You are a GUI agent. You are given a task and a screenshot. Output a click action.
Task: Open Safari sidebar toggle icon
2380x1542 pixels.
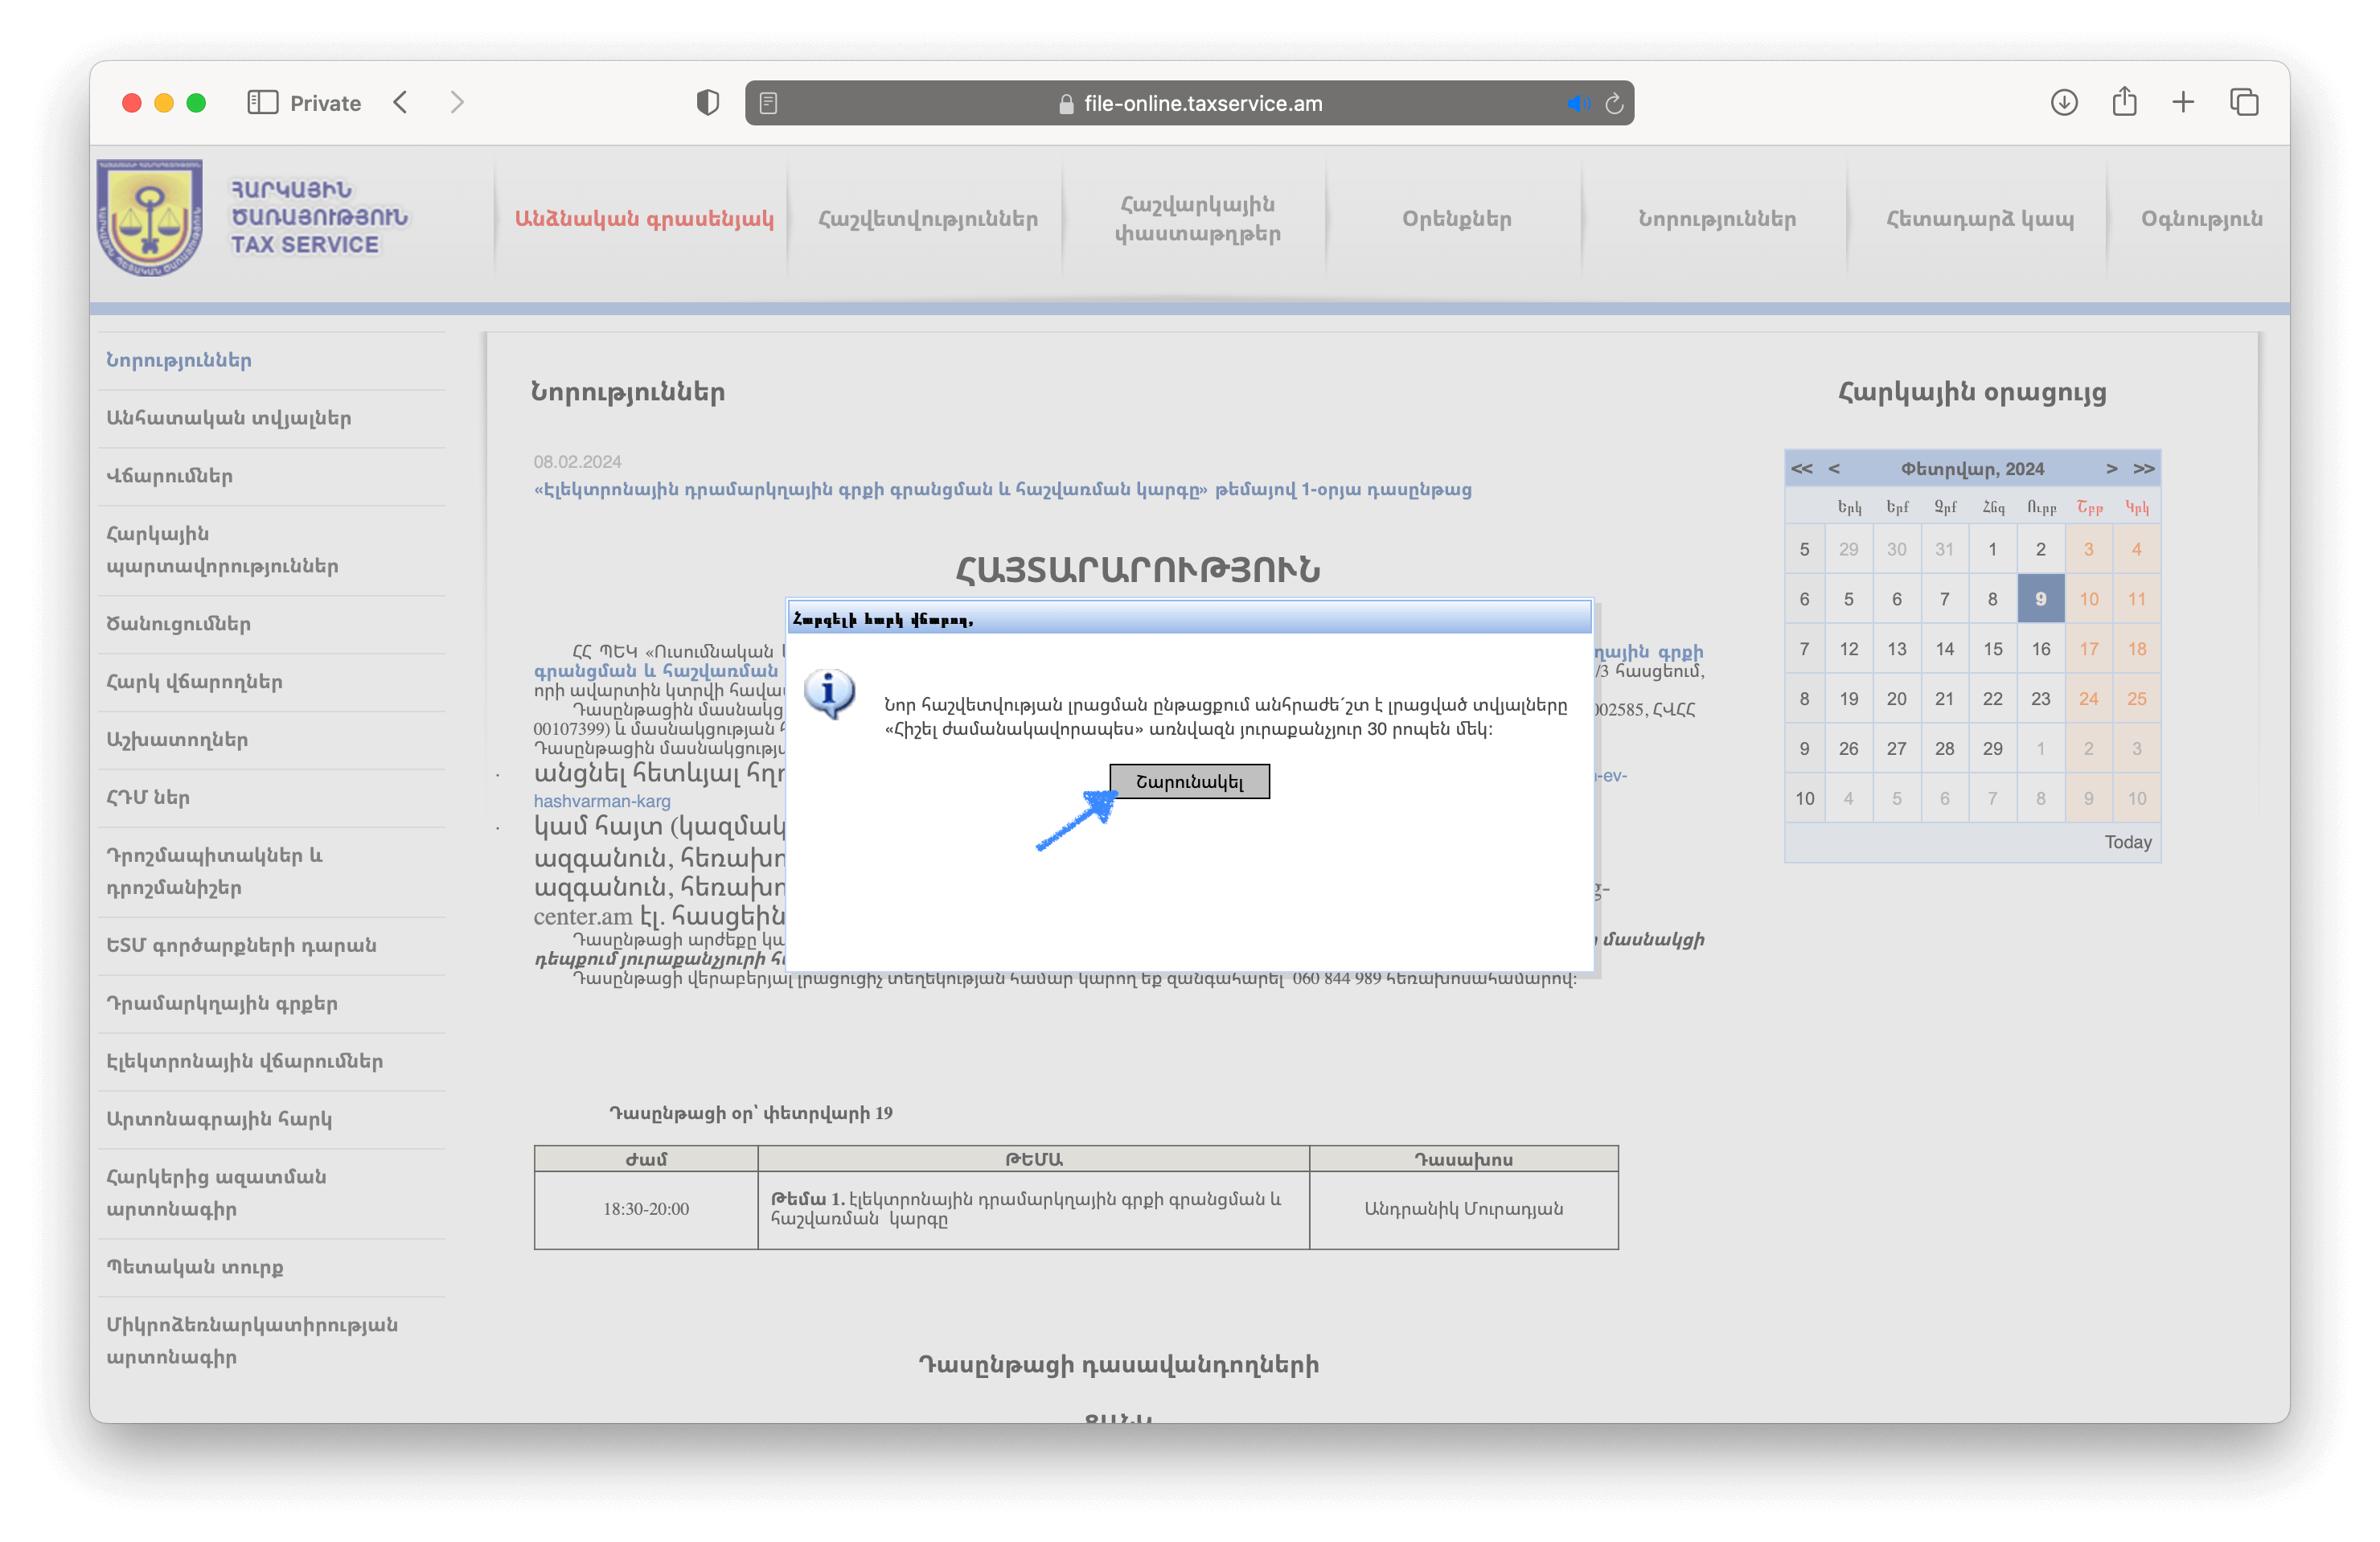coord(262,102)
